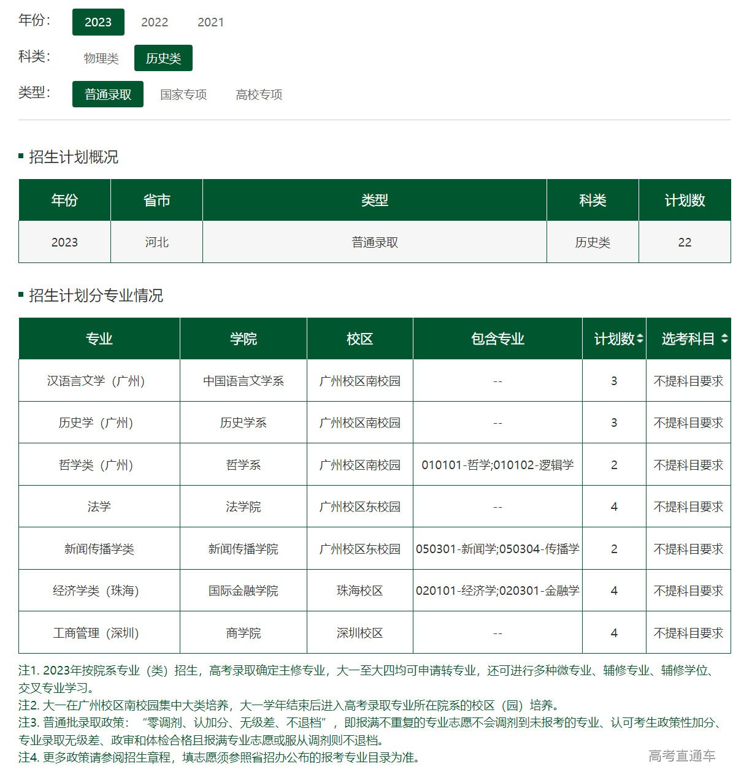The image size is (733, 780).
Task: Click the 法学院 college cell
Action: click(x=243, y=507)
